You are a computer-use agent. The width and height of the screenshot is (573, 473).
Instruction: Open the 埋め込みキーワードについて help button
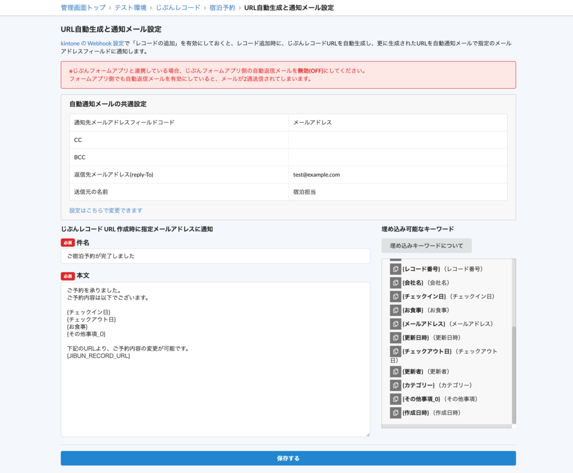pos(426,246)
